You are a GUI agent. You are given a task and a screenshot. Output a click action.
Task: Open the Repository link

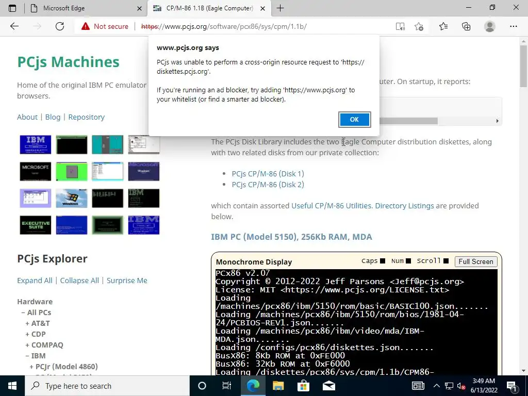pos(87,117)
